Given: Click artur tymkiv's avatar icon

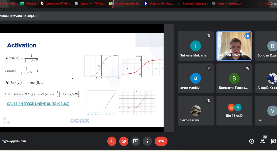Looking at the screenshot, I should point(196,78).
